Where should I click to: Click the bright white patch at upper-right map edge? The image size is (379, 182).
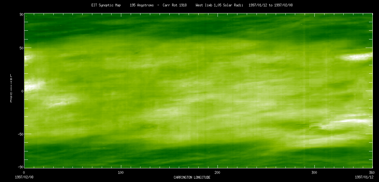[x=358, y=57]
